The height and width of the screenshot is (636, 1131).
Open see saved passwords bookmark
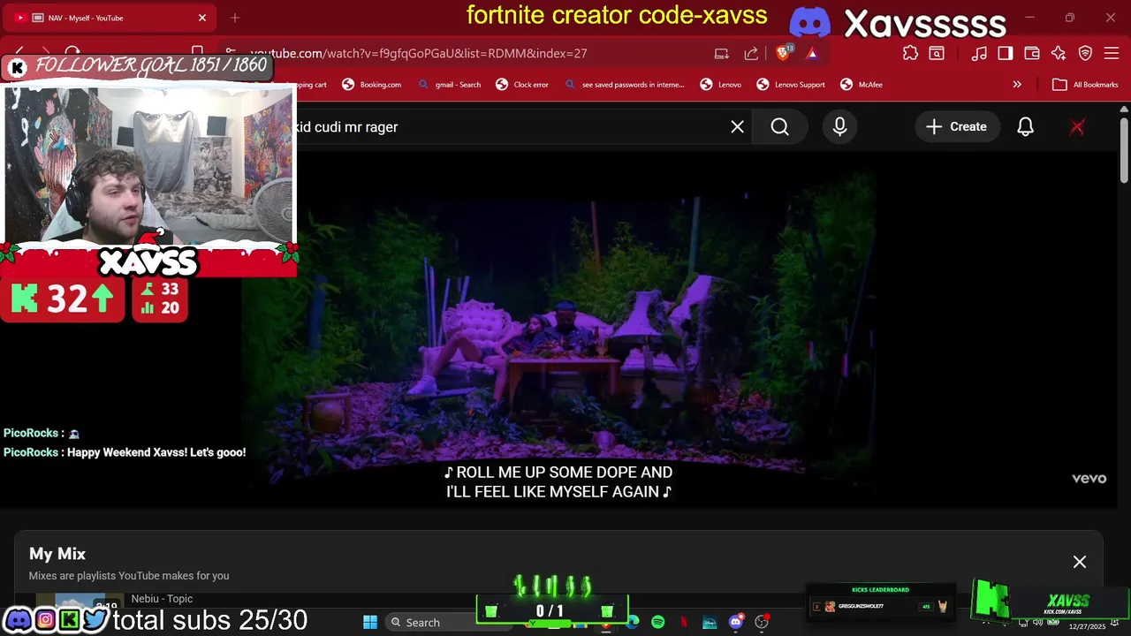(x=624, y=85)
